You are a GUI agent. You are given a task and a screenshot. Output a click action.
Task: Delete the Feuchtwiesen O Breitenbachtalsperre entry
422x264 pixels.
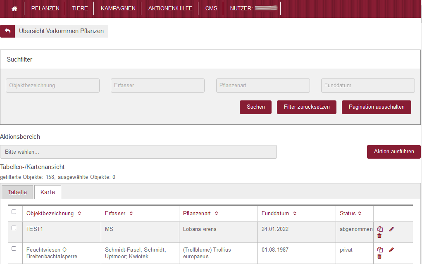[x=379, y=257]
